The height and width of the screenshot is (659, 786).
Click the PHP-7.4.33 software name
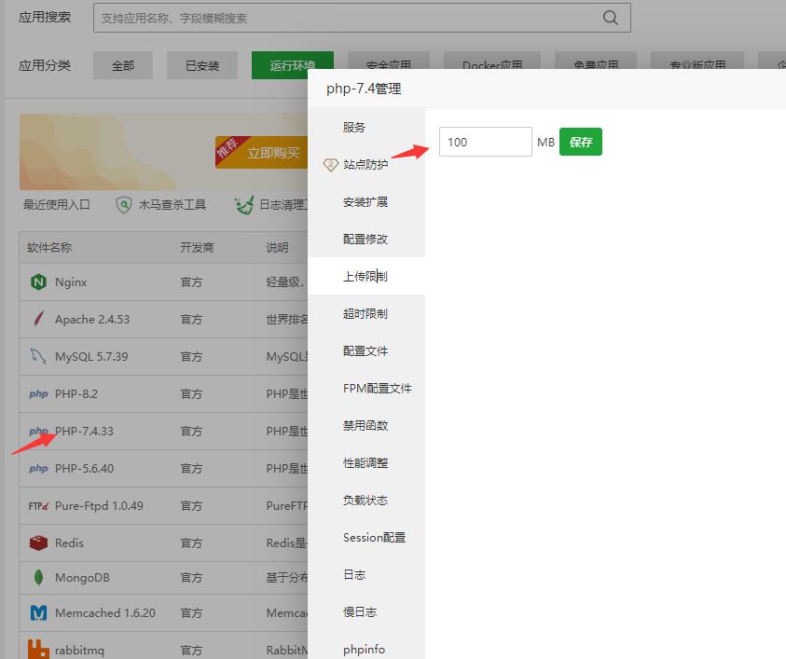click(x=84, y=431)
